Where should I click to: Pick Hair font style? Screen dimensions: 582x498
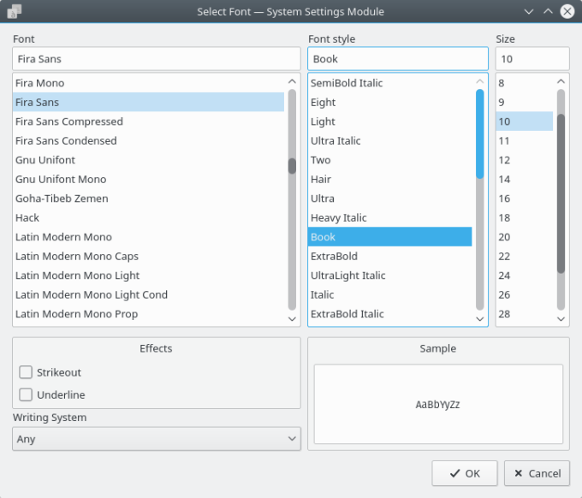point(390,179)
